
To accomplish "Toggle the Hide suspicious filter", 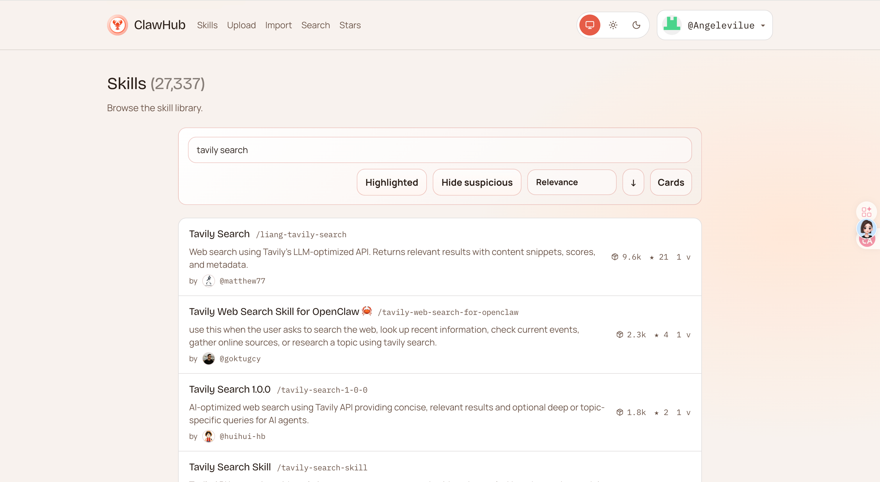I will 477,182.
